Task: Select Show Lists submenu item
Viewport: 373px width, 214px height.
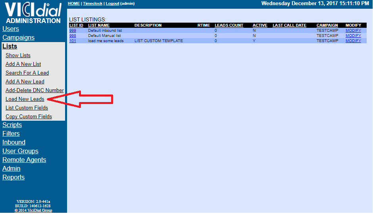Action: 18,55
